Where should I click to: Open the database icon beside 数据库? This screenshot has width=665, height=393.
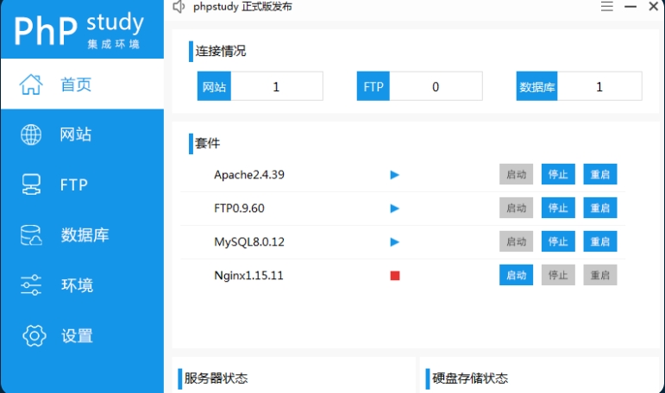tap(31, 234)
